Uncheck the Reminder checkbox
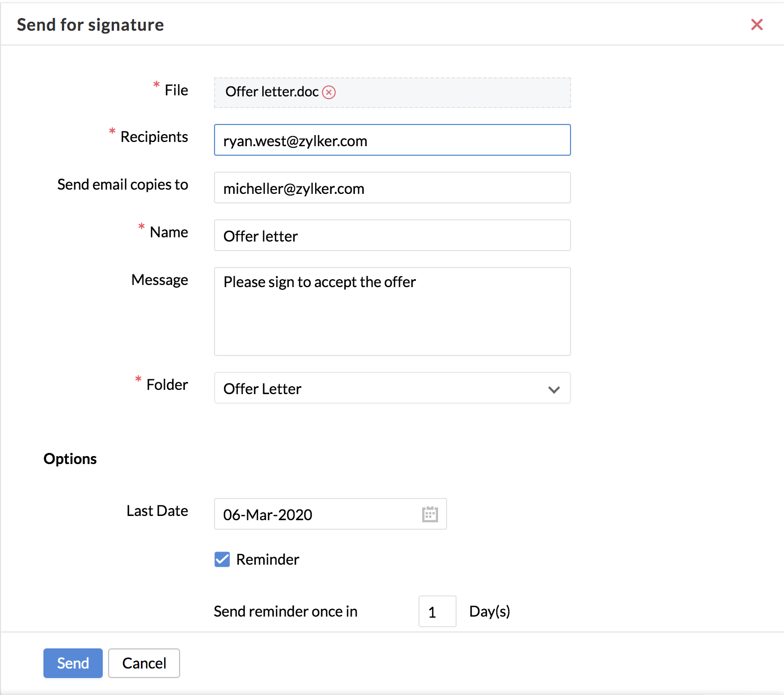Viewport: 784px width, 695px height. pos(222,559)
